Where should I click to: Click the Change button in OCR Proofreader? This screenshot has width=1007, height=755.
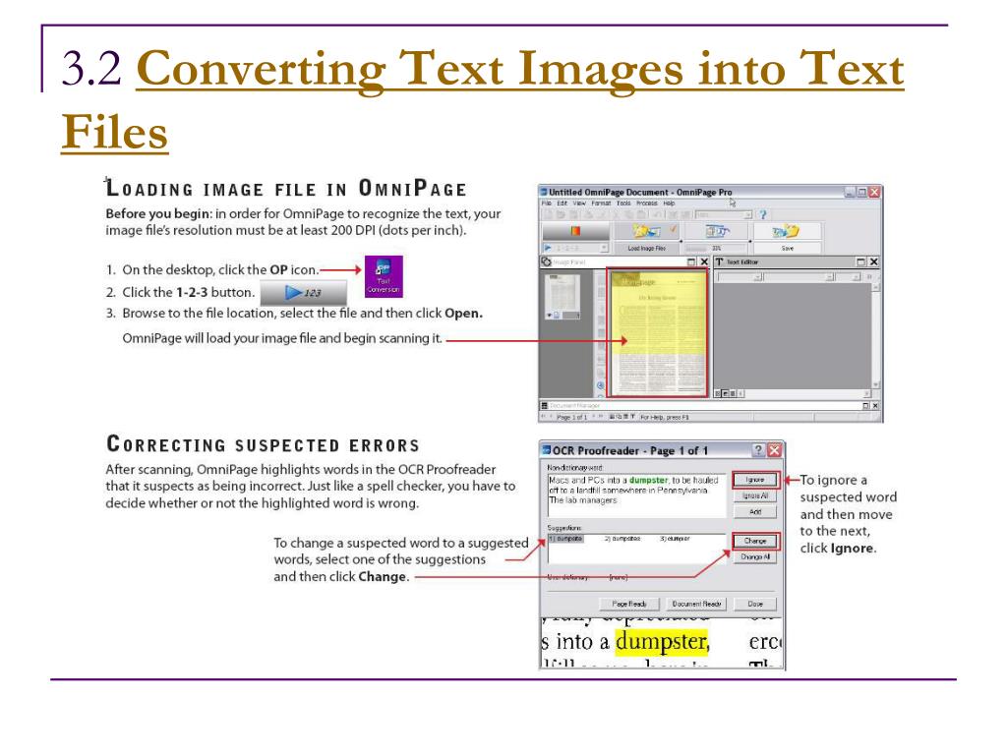click(x=755, y=542)
